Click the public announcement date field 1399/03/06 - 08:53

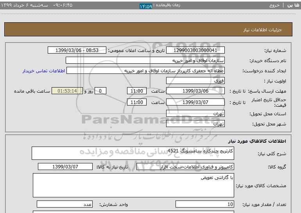coord(77,50)
